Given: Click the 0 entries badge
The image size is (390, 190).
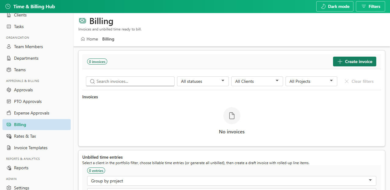Looking at the screenshot, I should coord(96,171).
